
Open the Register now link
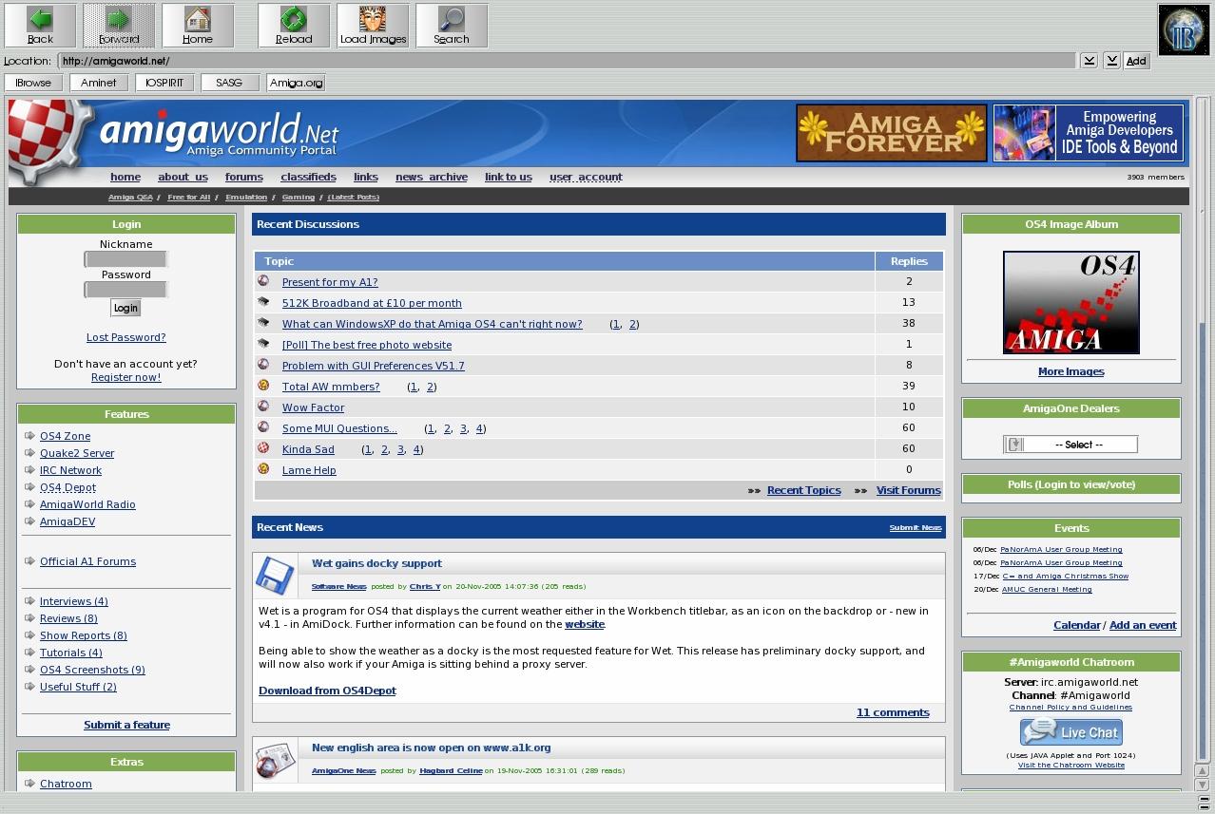pos(125,377)
